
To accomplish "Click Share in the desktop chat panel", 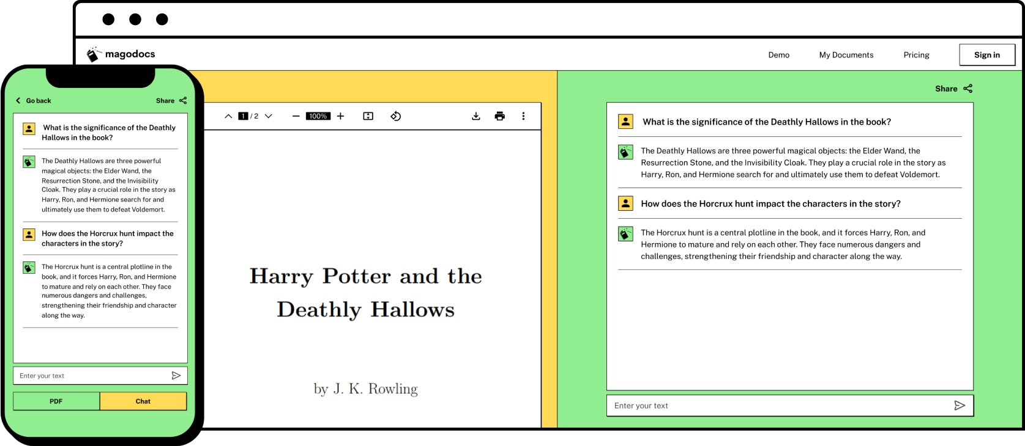I will (946, 89).
